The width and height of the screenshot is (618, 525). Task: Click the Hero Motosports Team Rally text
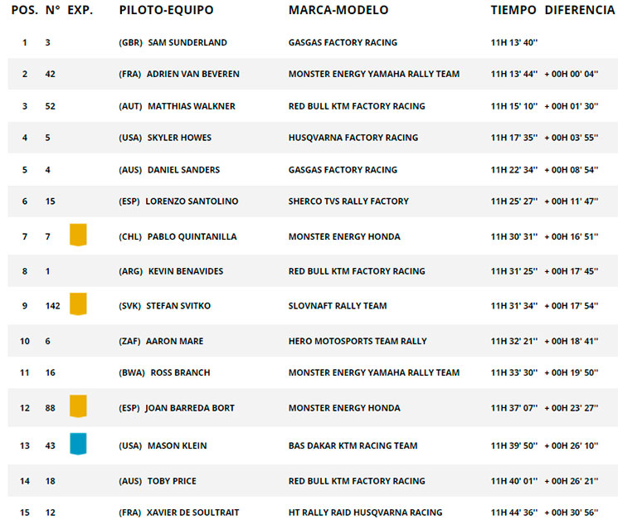click(358, 342)
